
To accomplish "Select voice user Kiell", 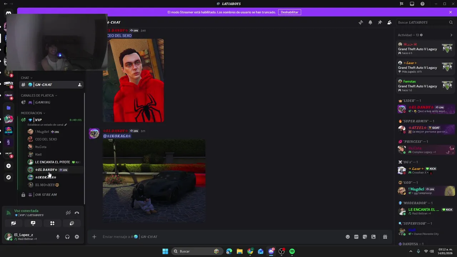I will (55, 154).
